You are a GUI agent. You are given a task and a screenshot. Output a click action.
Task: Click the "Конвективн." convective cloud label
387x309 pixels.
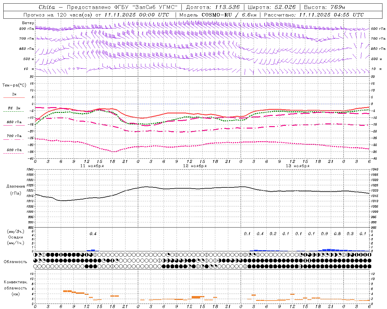15,282
